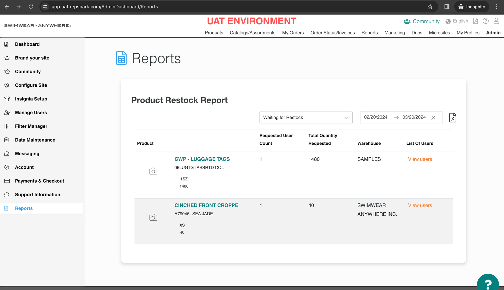The image size is (504, 290).
Task: Click the Swimwear Anywhere logo
Action: click(38, 25)
